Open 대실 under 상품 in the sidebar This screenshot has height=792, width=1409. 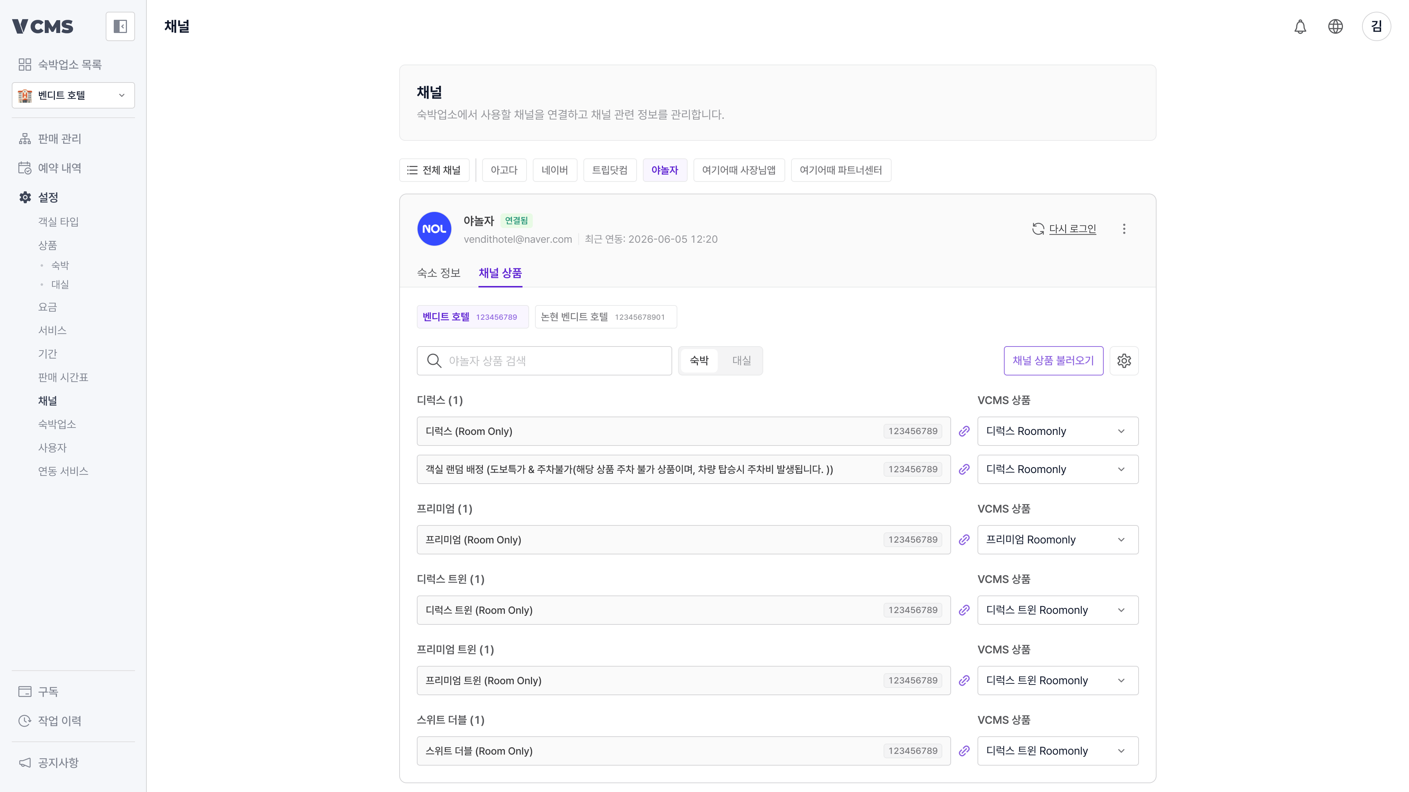point(60,285)
